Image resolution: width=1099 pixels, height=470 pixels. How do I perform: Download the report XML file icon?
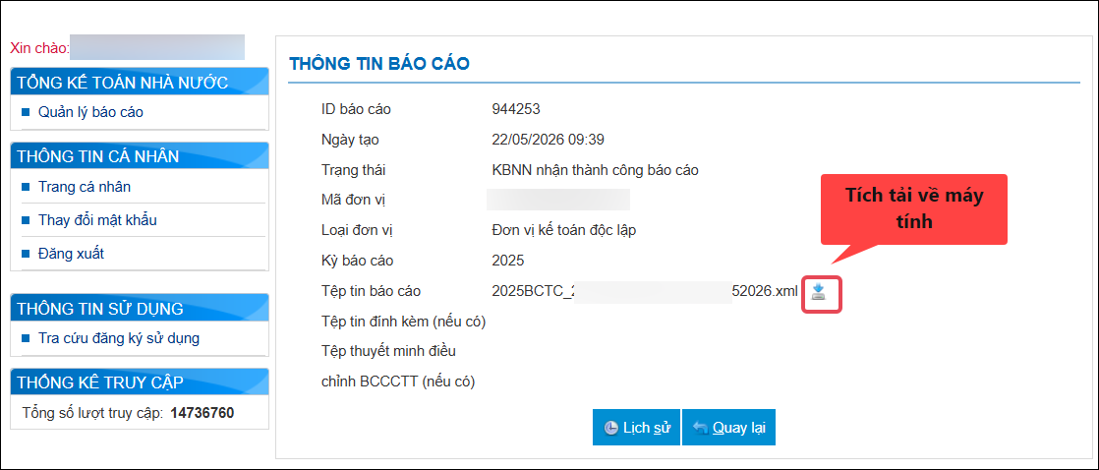coord(819,291)
